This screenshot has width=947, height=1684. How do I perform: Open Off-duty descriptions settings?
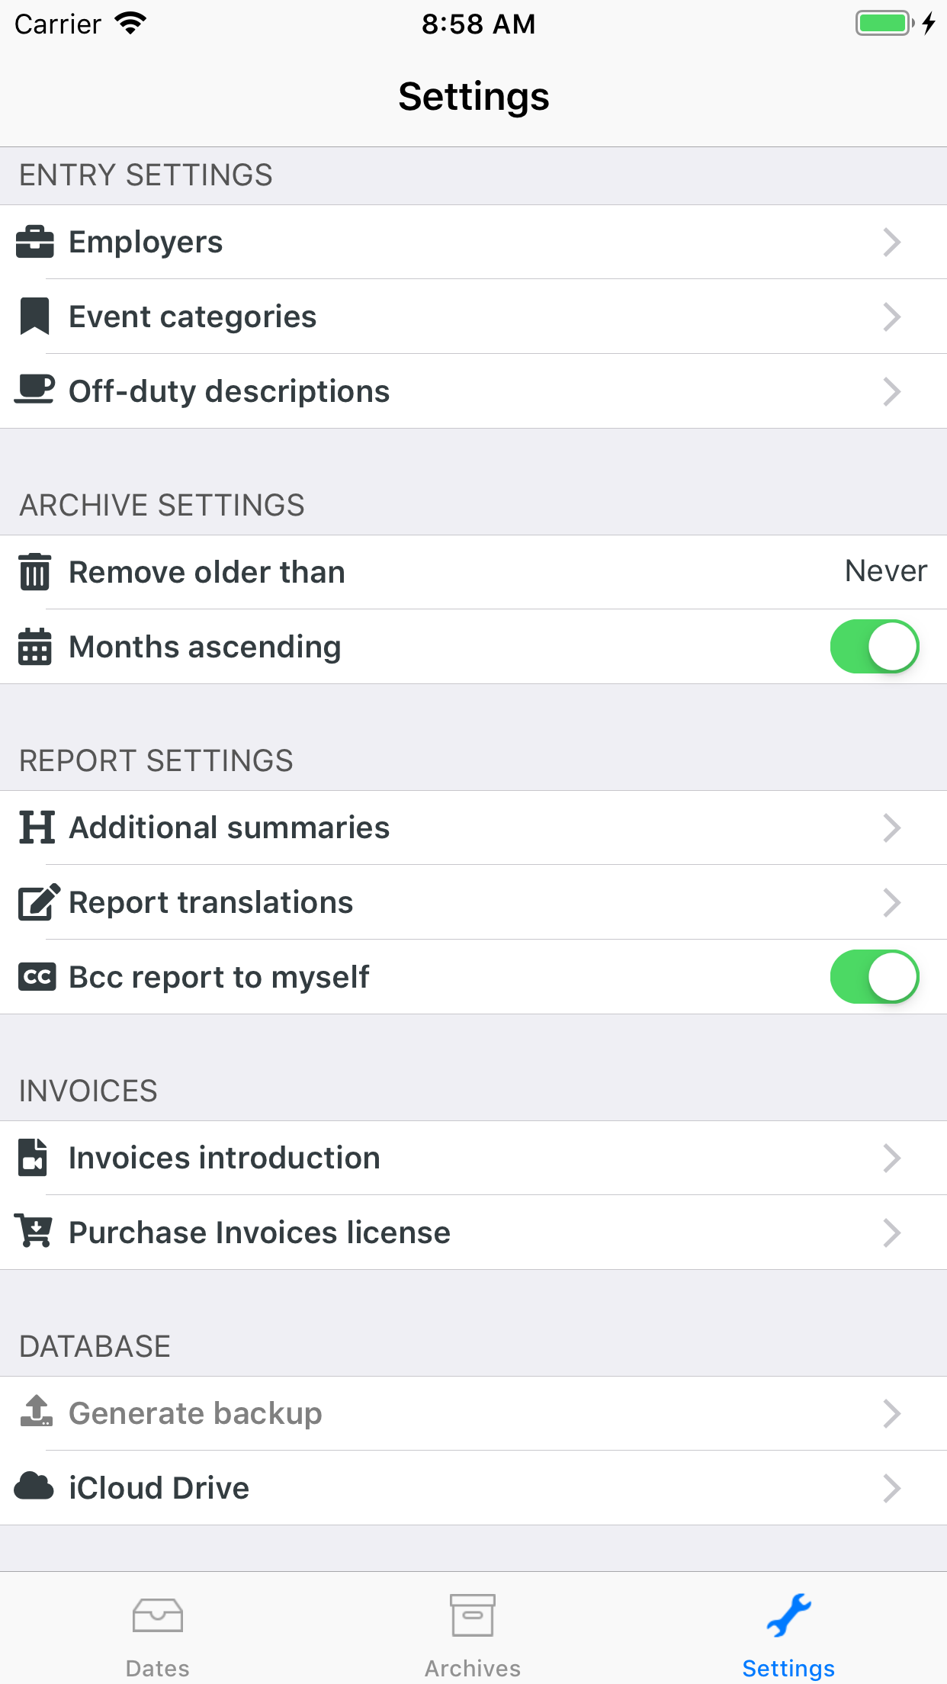point(229,391)
